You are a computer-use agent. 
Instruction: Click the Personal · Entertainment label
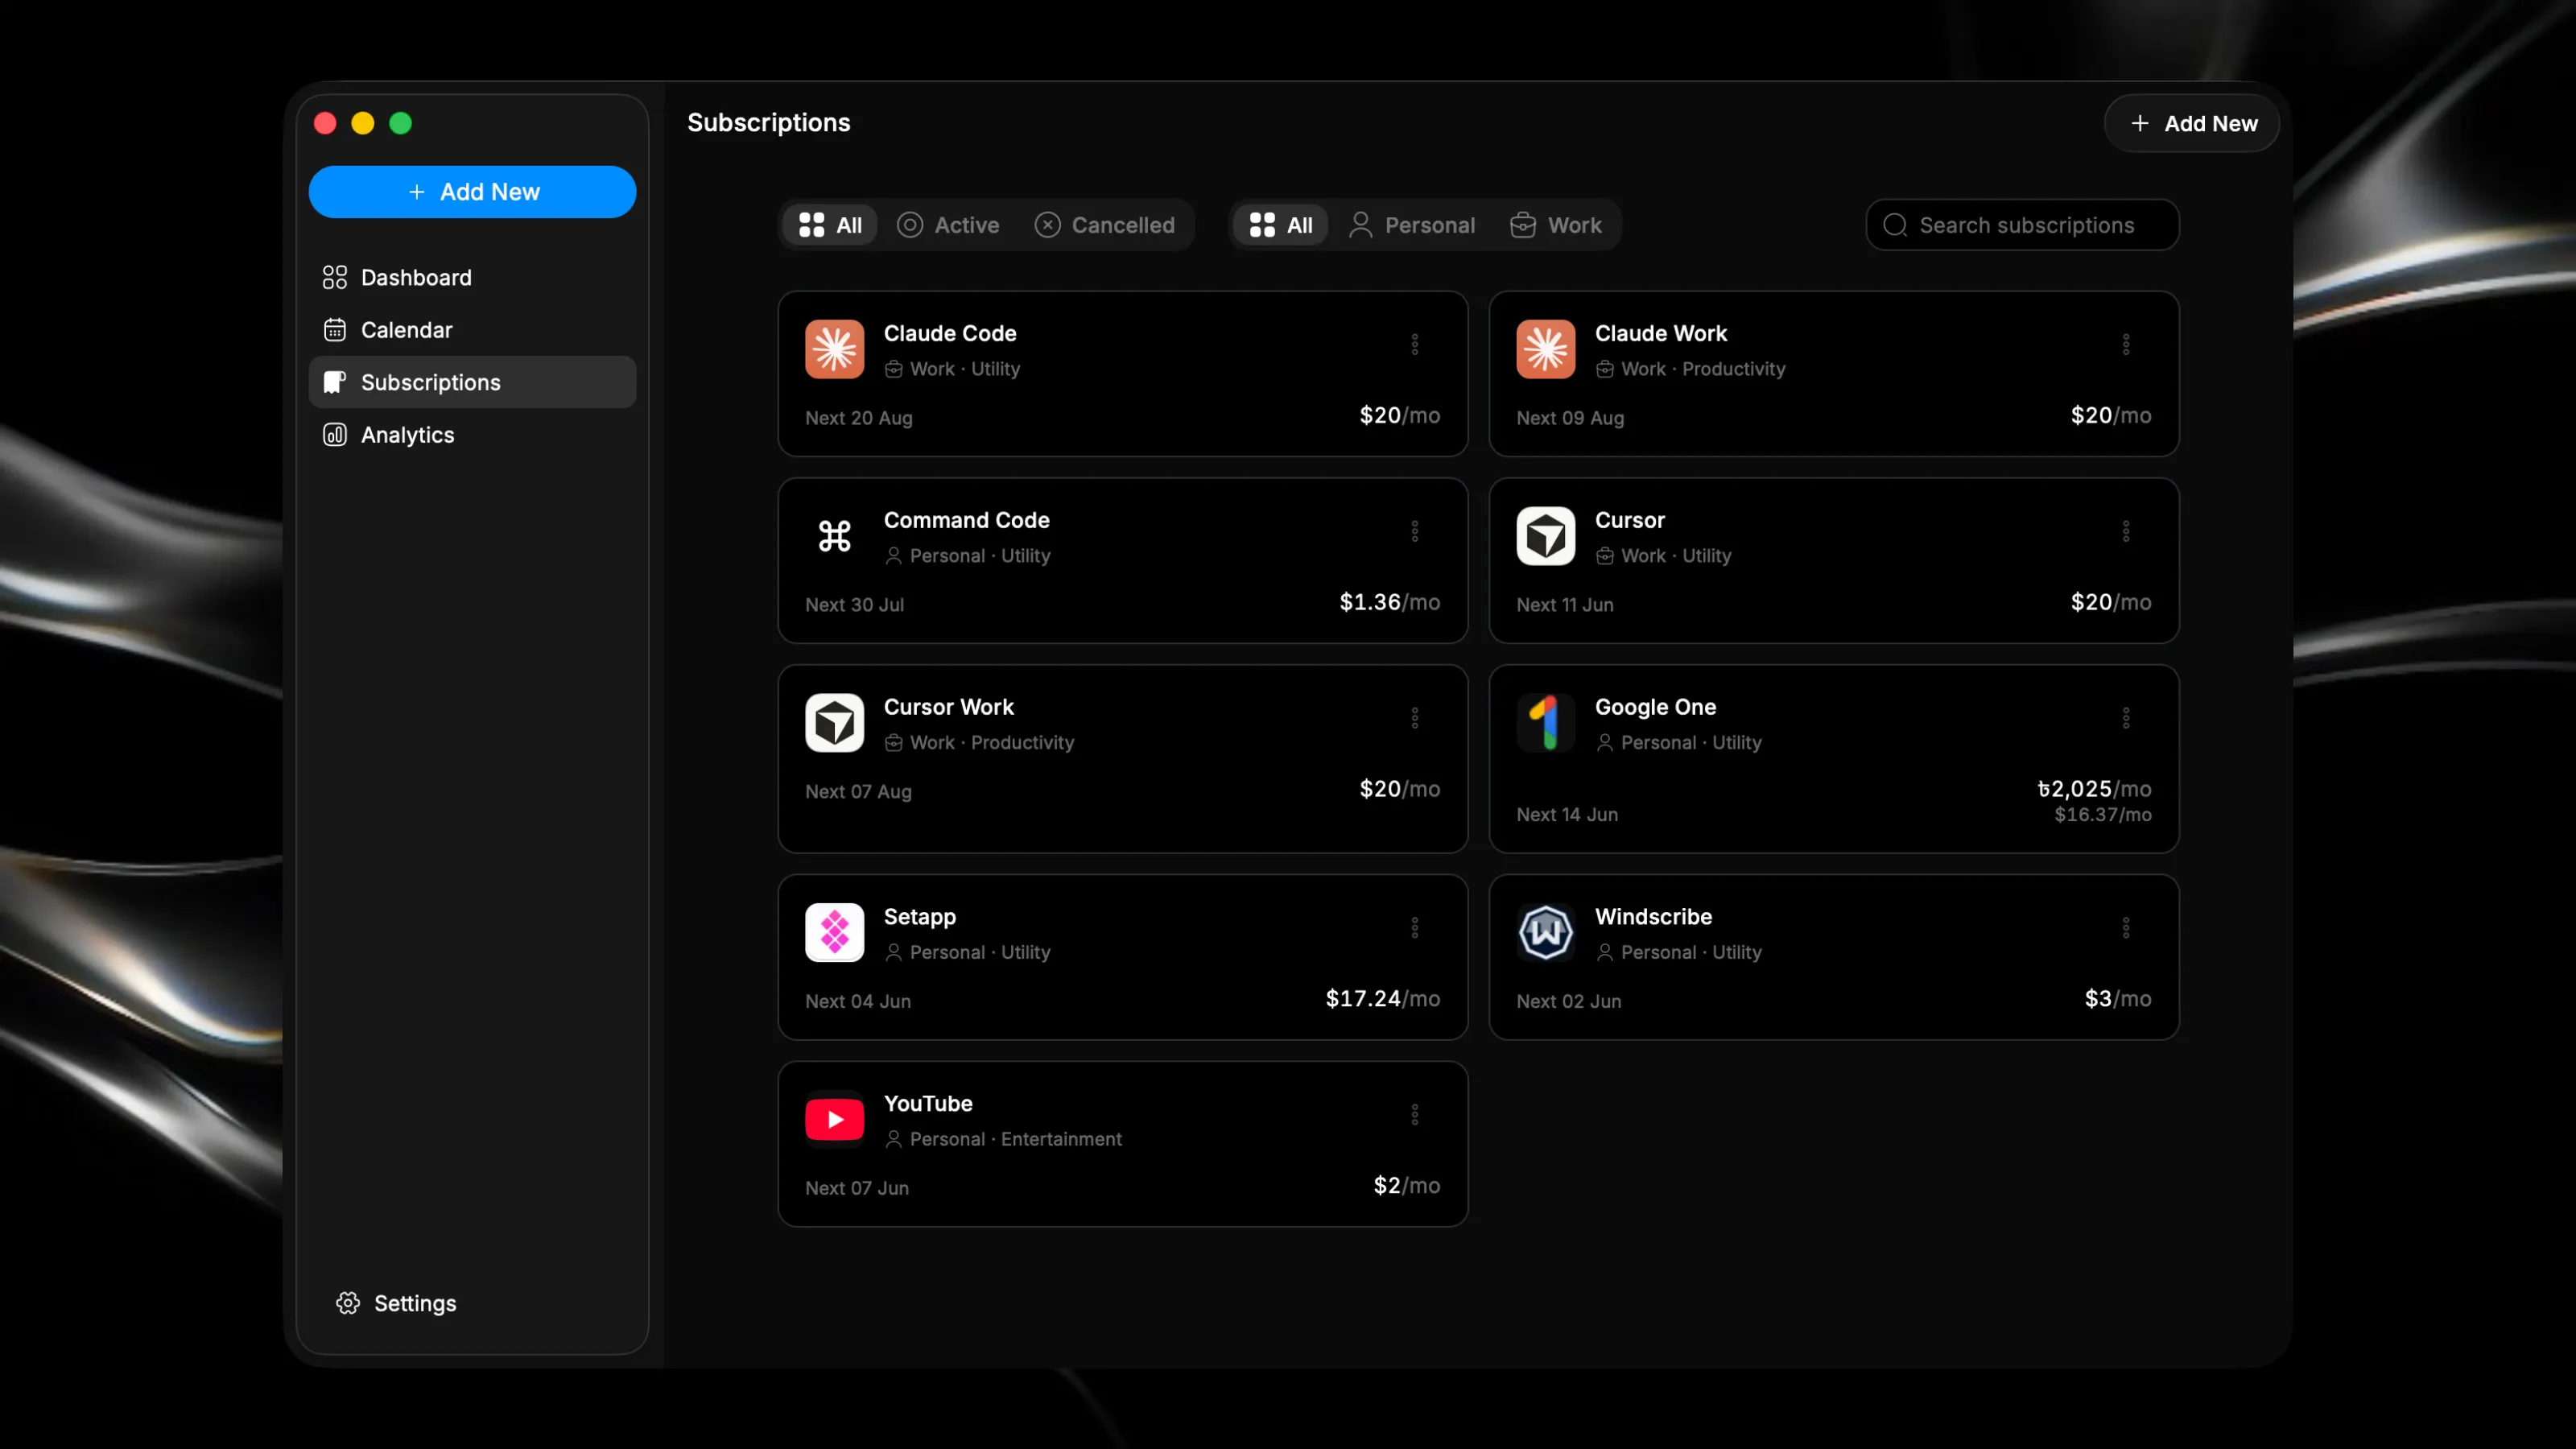1016,1139
